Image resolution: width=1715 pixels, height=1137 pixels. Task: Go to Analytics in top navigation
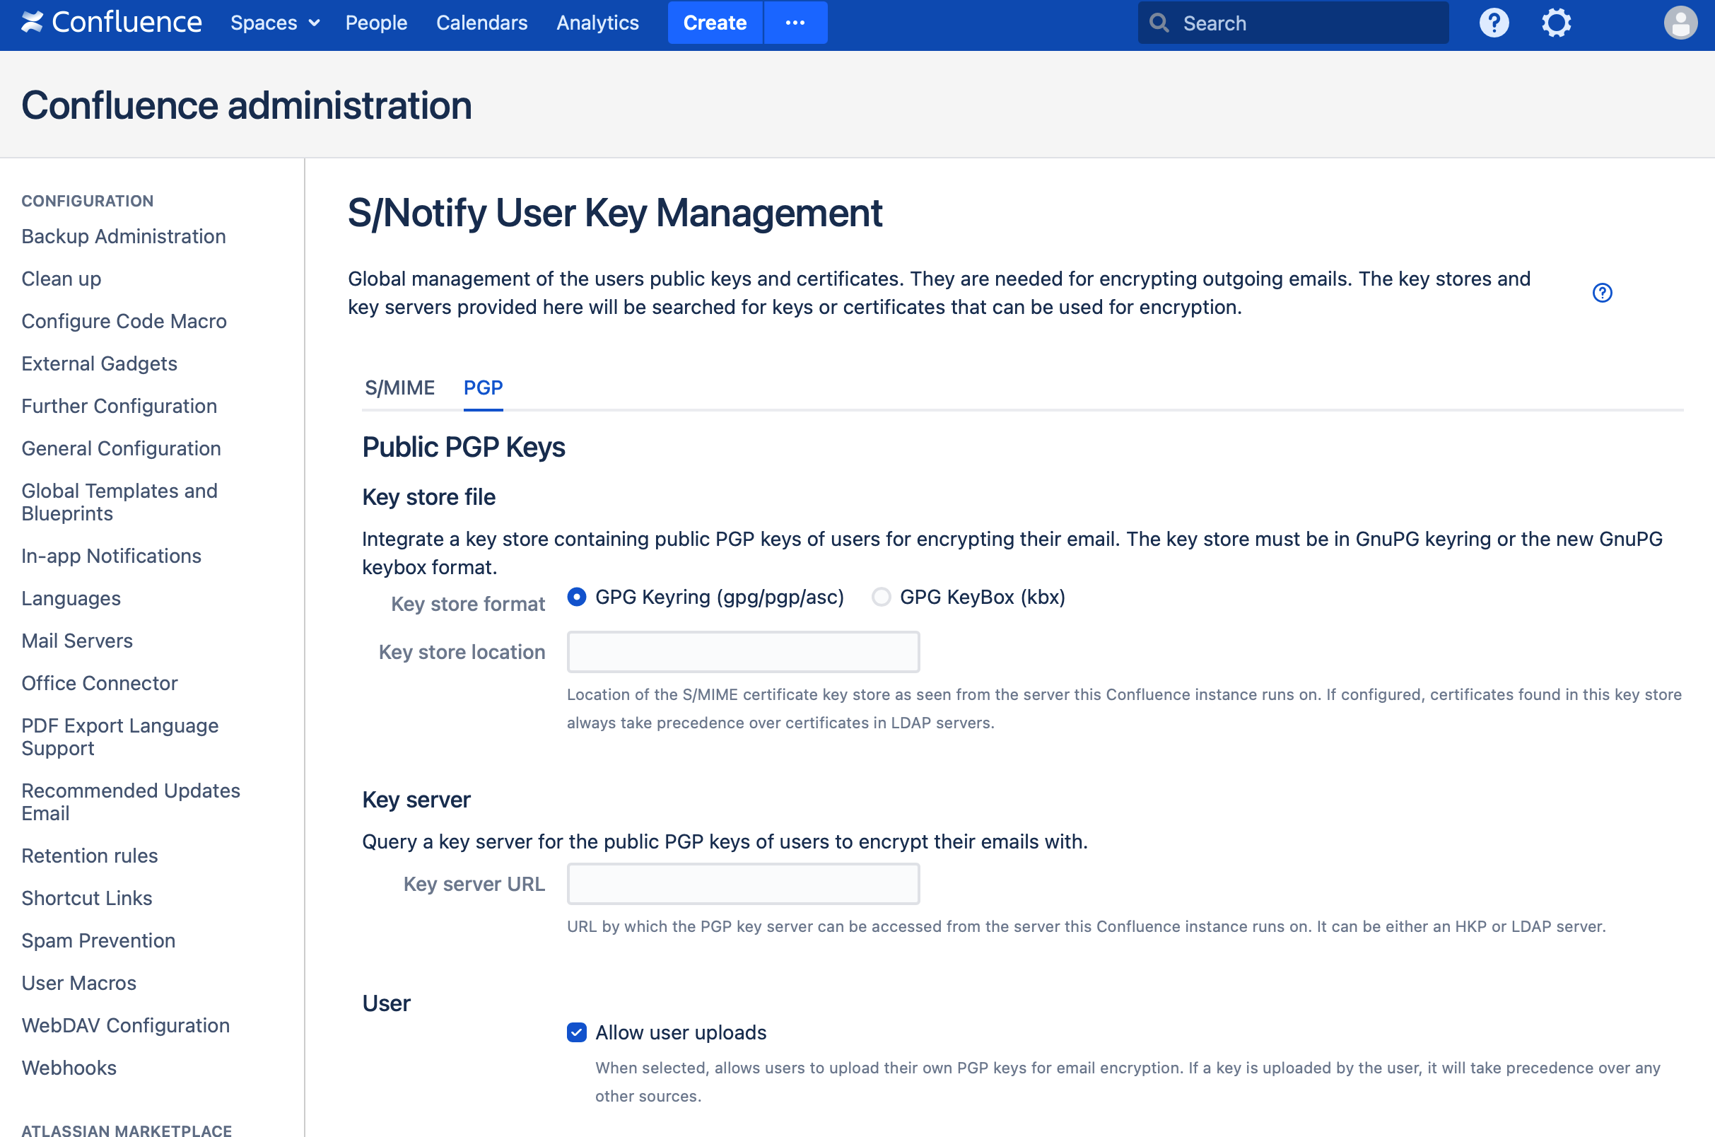[x=597, y=23]
